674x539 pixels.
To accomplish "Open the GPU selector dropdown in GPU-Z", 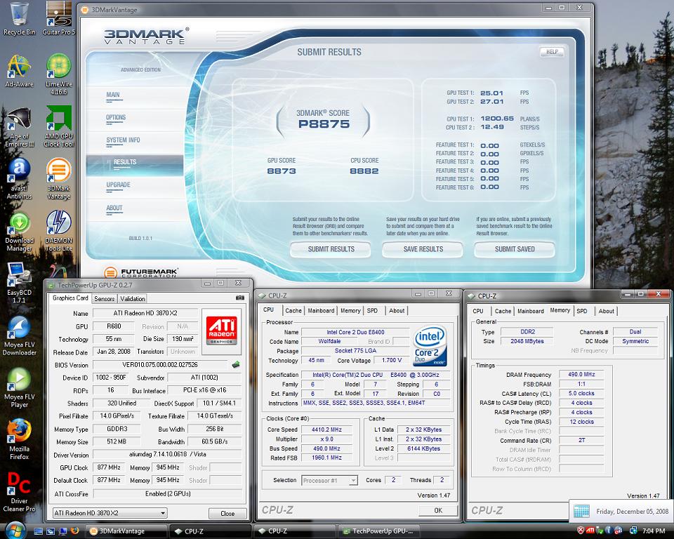I will (110, 513).
